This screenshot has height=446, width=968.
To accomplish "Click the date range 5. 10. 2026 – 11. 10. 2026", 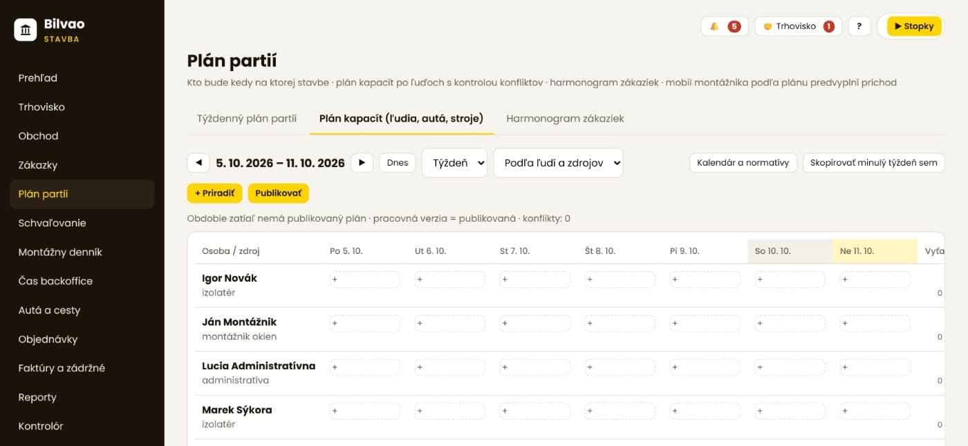I will tap(280, 163).
